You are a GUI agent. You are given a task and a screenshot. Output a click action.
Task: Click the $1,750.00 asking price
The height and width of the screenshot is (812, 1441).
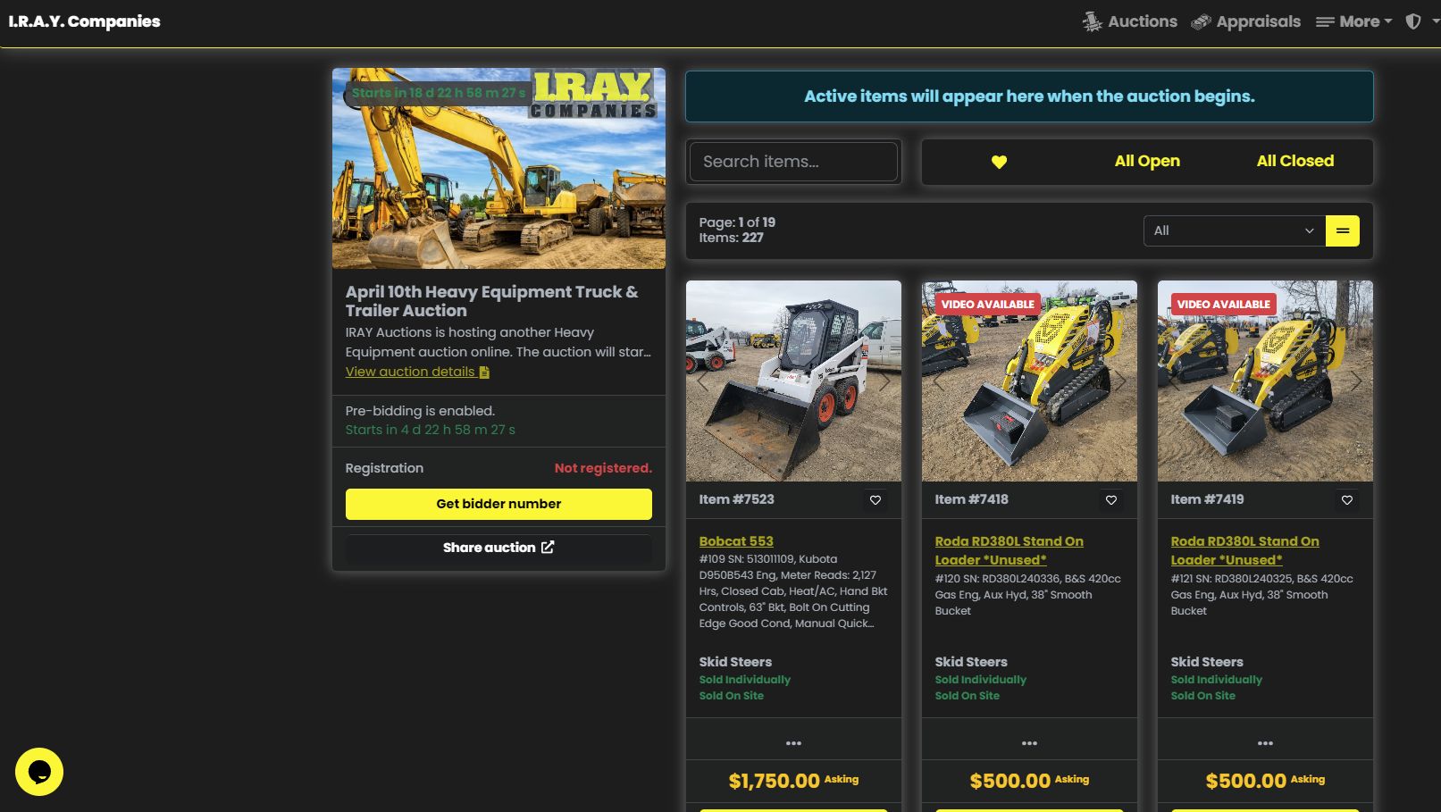coord(774,781)
